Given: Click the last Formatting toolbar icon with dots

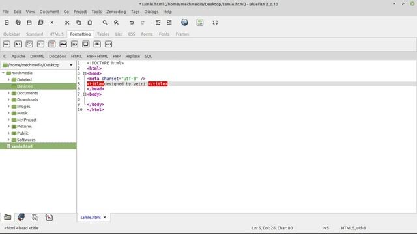Looking at the screenshot, I should tap(108, 44).
